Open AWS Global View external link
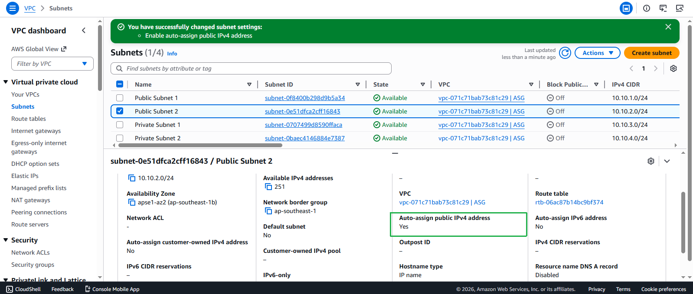Screen dimensions: 693x294 [39, 49]
